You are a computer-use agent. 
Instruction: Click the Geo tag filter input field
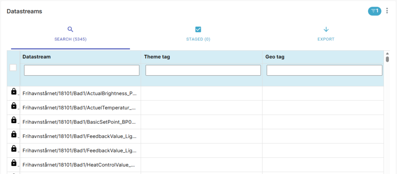point(324,70)
